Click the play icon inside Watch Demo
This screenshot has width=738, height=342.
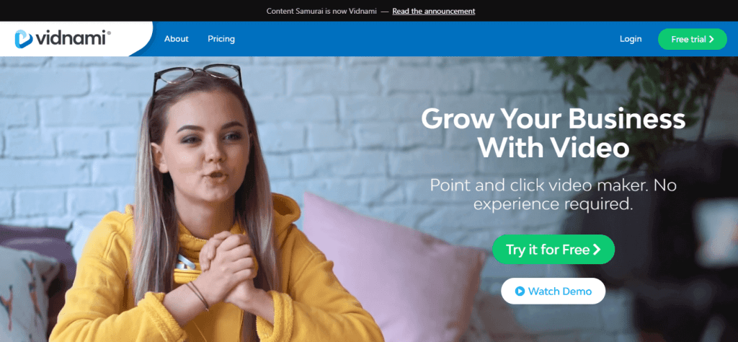(520, 291)
